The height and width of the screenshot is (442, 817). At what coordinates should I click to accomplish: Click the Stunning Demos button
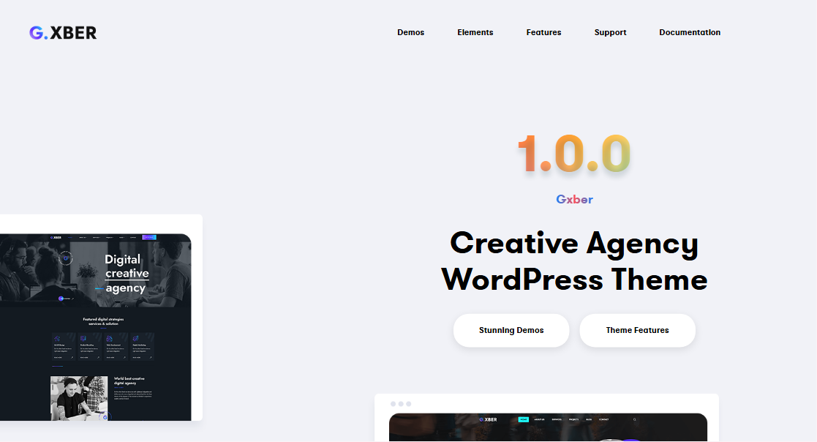[x=511, y=330]
